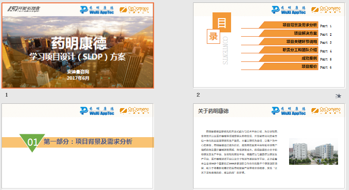Screen dimensions: 349x190
Task: Click the star animation icon under slide 2
Action: tap(339, 96)
